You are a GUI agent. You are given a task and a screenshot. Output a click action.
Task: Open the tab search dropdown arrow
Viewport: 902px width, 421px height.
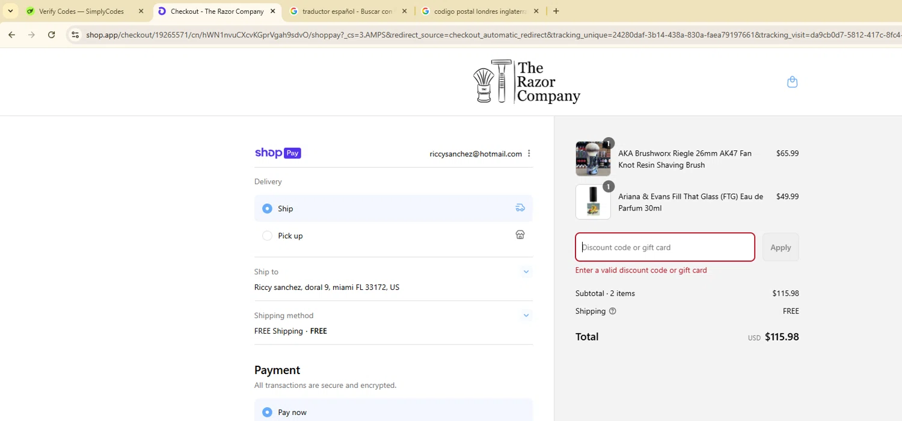(10, 11)
